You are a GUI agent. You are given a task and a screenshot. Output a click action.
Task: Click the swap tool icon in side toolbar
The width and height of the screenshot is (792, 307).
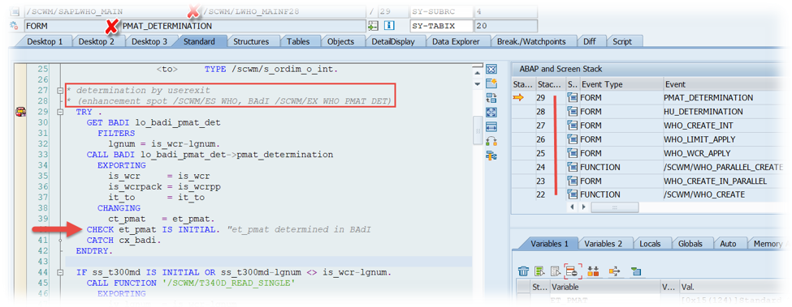click(491, 98)
